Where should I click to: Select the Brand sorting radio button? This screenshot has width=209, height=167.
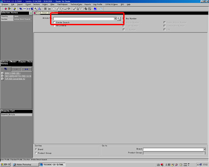36,149
